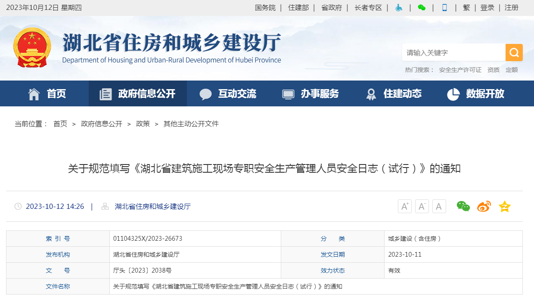This screenshot has width=534, height=298.
Task: Open 办事服务 menu item
Action: [310, 93]
